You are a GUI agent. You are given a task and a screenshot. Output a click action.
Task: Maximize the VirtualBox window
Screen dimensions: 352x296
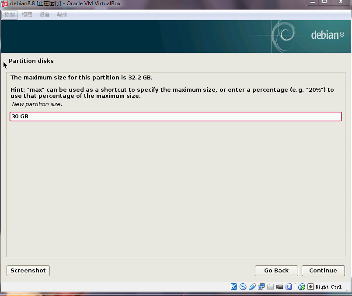tap(324, 3)
